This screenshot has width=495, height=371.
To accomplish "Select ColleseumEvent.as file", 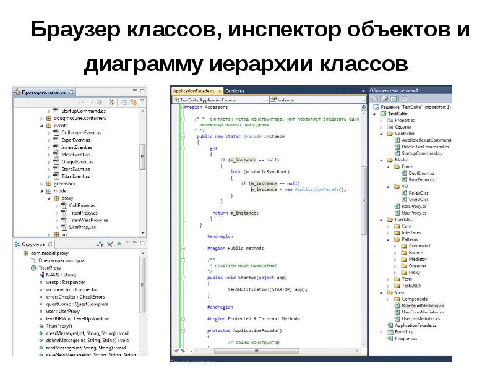I will click(x=82, y=133).
